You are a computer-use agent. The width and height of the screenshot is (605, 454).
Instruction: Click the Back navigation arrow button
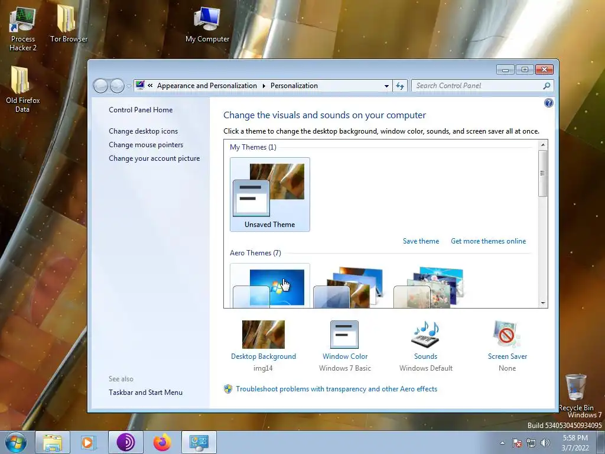click(x=100, y=86)
